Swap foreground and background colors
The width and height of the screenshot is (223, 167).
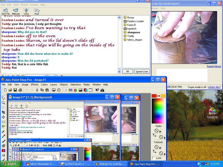click(159, 96)
